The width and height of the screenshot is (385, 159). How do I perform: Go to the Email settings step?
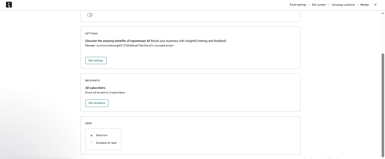point(298,5)
